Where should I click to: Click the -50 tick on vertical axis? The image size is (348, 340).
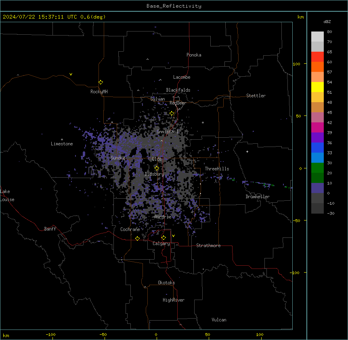(296, 220)
